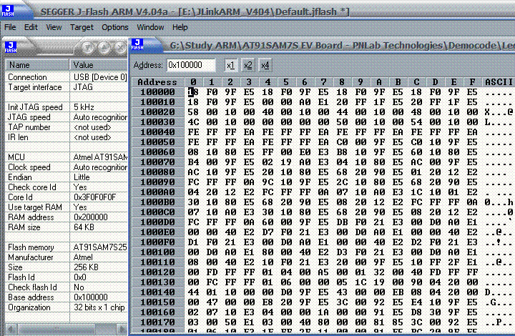Click address row 100040 in hex view

[x=157, y=132]
